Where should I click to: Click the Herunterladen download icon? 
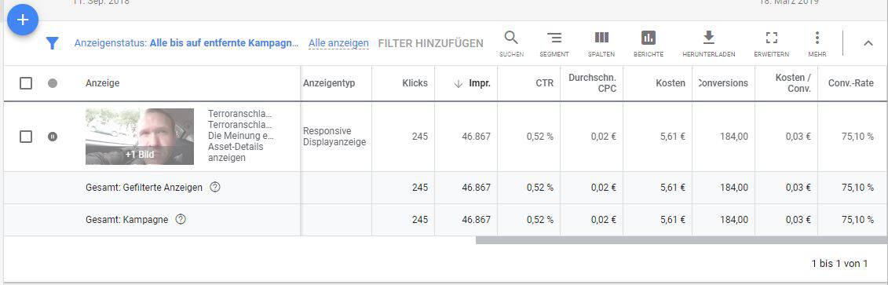708,44
